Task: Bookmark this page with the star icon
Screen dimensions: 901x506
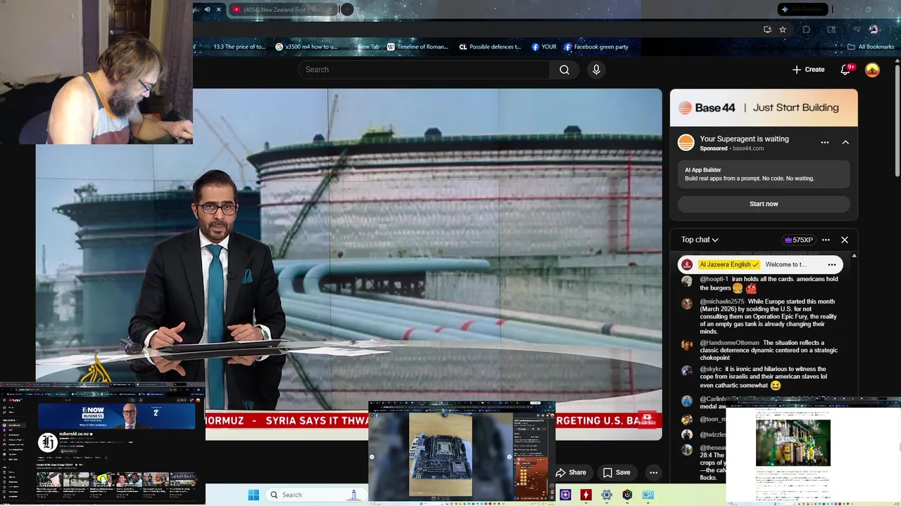Action: tap(783, 30)
